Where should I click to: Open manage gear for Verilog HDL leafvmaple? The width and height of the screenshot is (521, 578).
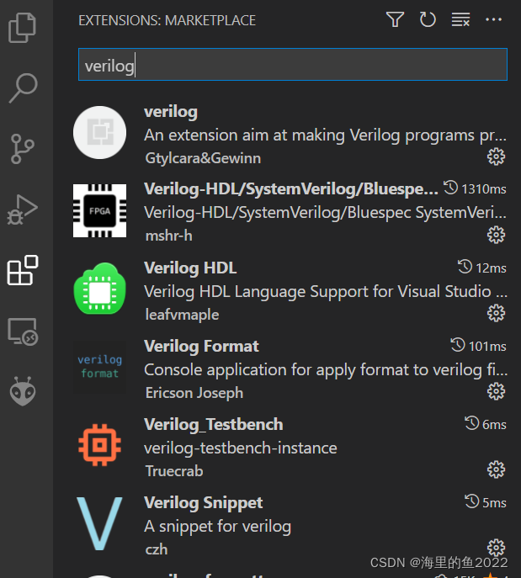coord(496,313)
